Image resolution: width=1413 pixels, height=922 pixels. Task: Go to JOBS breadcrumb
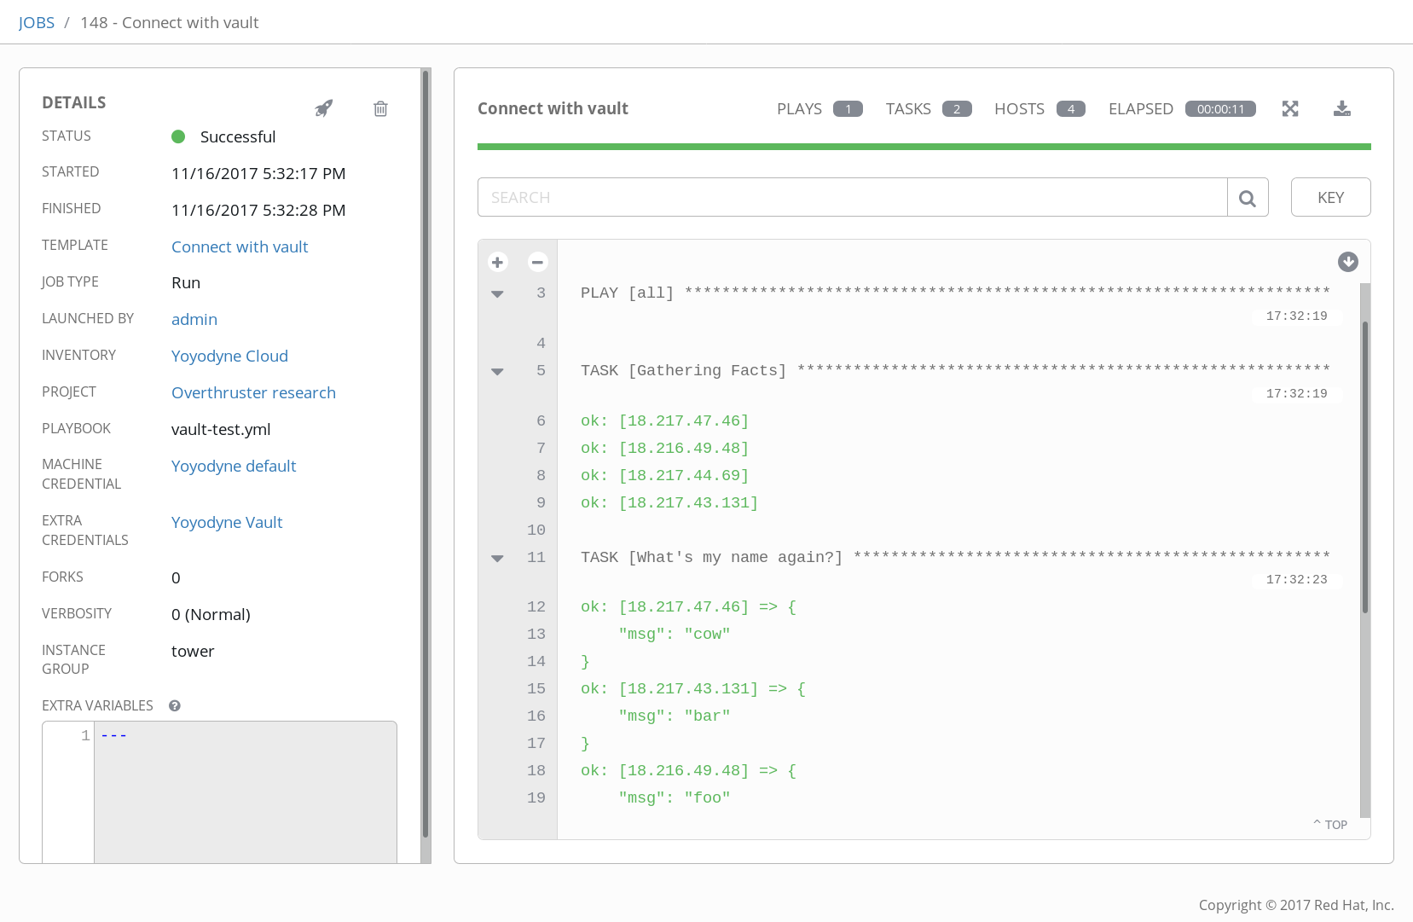37,23
